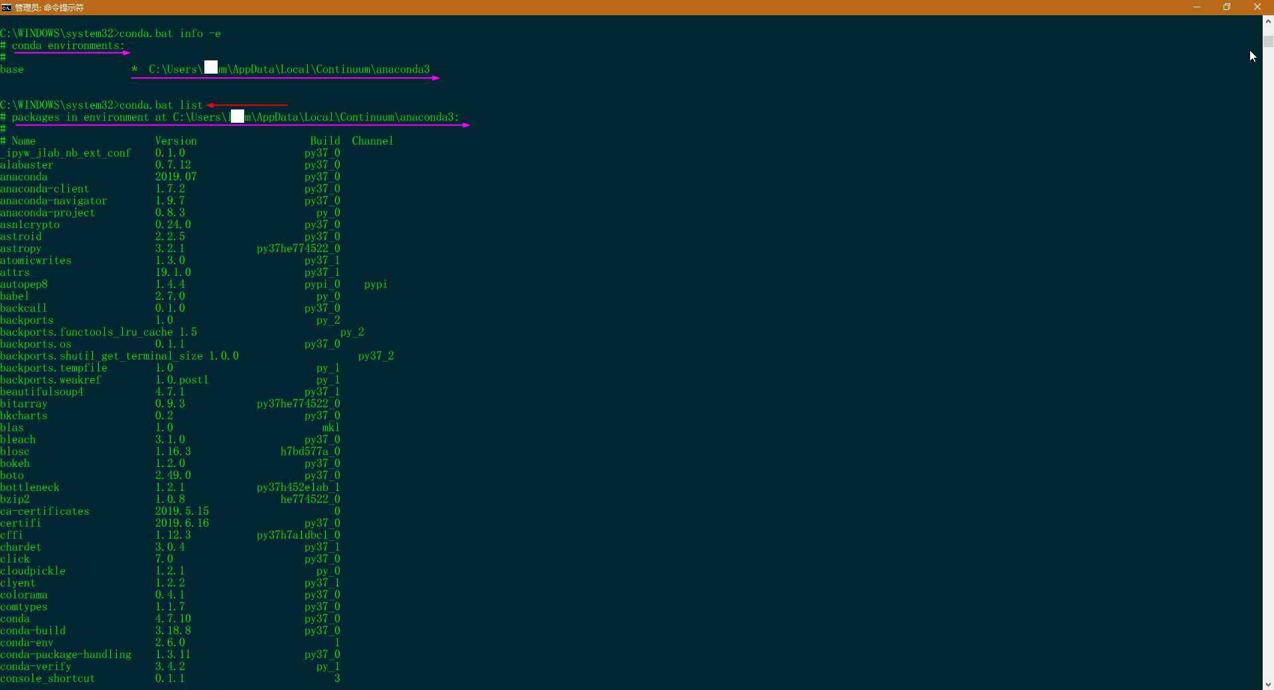Minimize the command prompt window
The width and height of the screenshot is (1274, 690).
click(1197, 7)
